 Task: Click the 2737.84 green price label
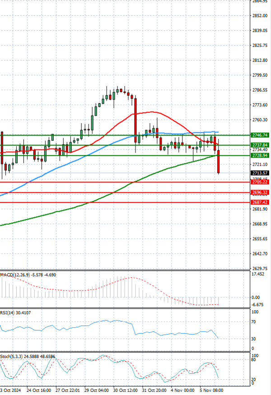[x=260, y=145]
